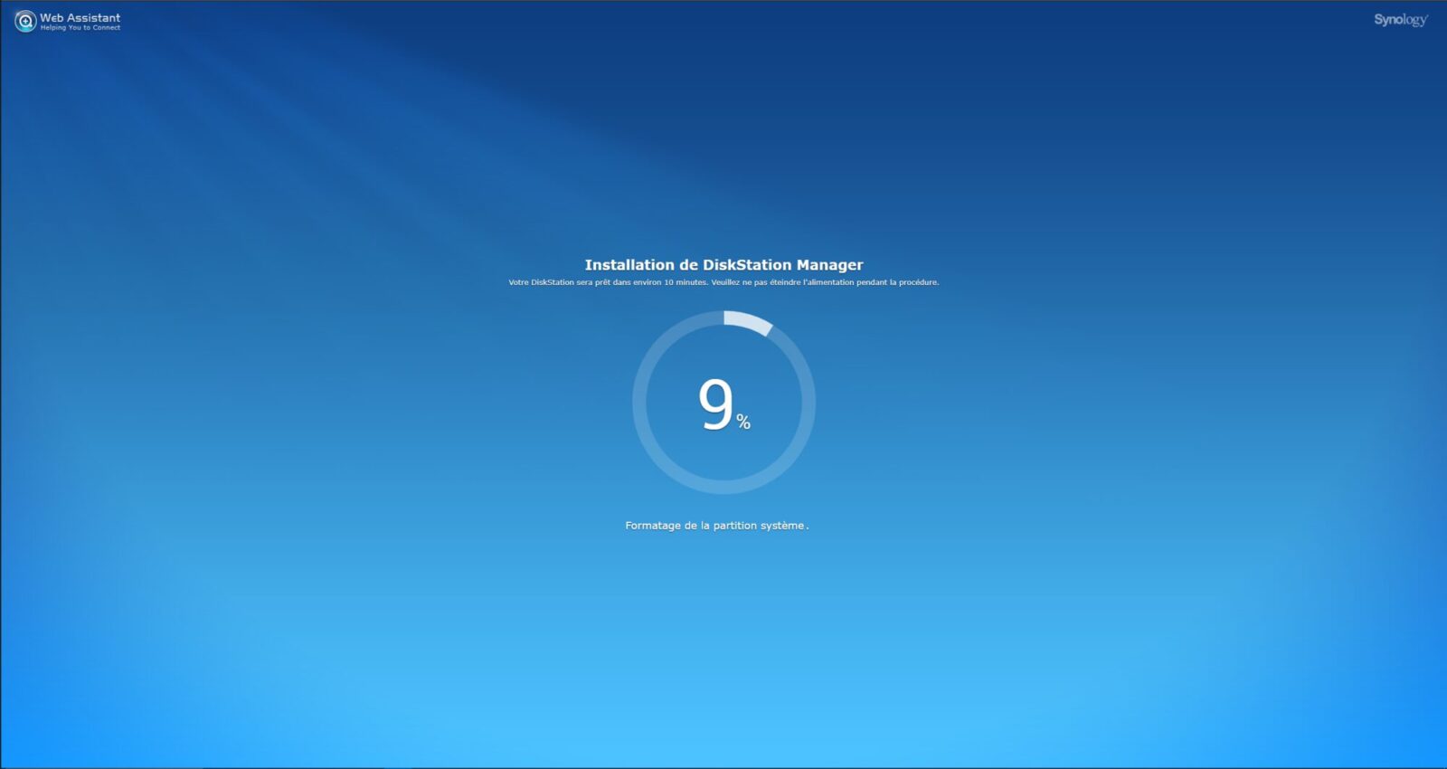This screenshot has width=1447, height=769.
Task: Click the word "Formatage" in status line
Action: [x=652, y=526]
